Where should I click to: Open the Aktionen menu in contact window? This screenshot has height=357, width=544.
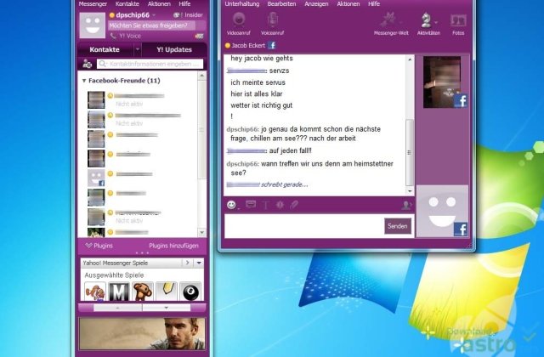coord(159,3)
